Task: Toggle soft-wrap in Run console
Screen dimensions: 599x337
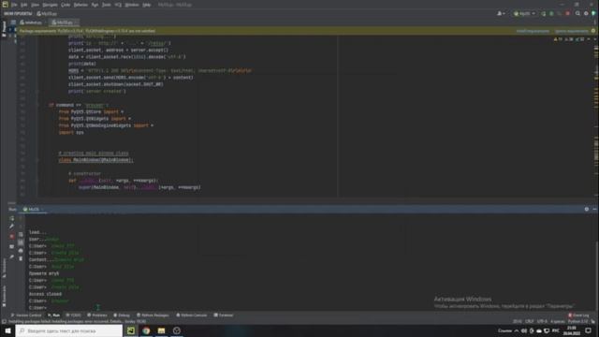Action: coord(21,235)
